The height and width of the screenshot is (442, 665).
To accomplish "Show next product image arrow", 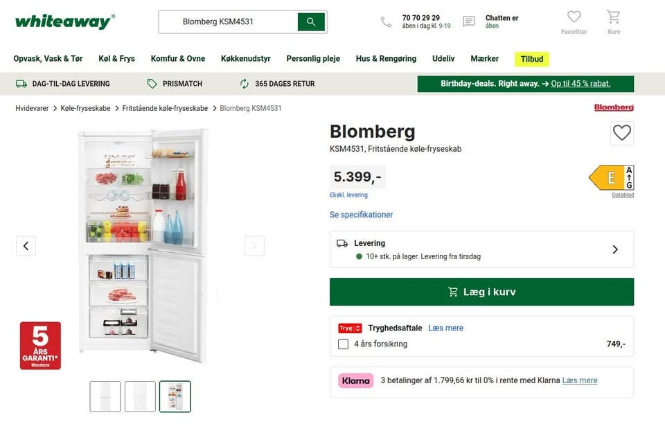I will click(x=254, y=246).
